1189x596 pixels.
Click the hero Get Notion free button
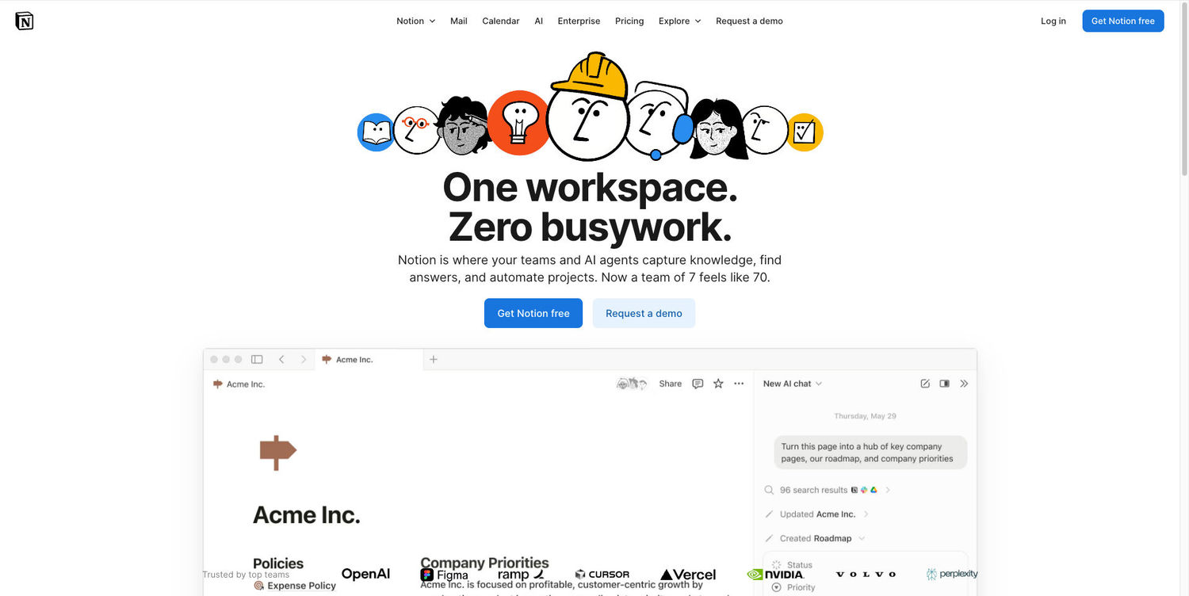pyautogui.click(x=533, y=313)
